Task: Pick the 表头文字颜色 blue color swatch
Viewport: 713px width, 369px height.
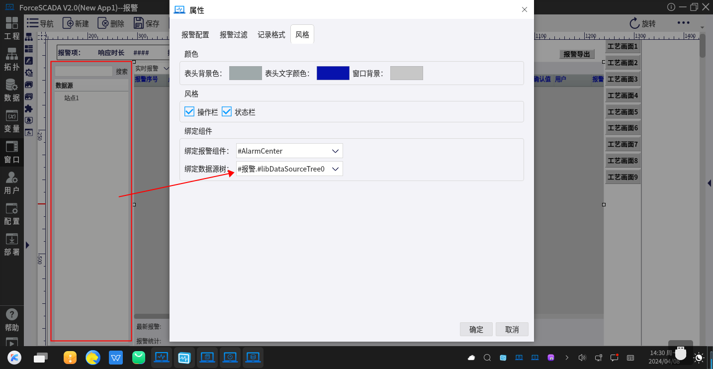Action: pos(333,73)
